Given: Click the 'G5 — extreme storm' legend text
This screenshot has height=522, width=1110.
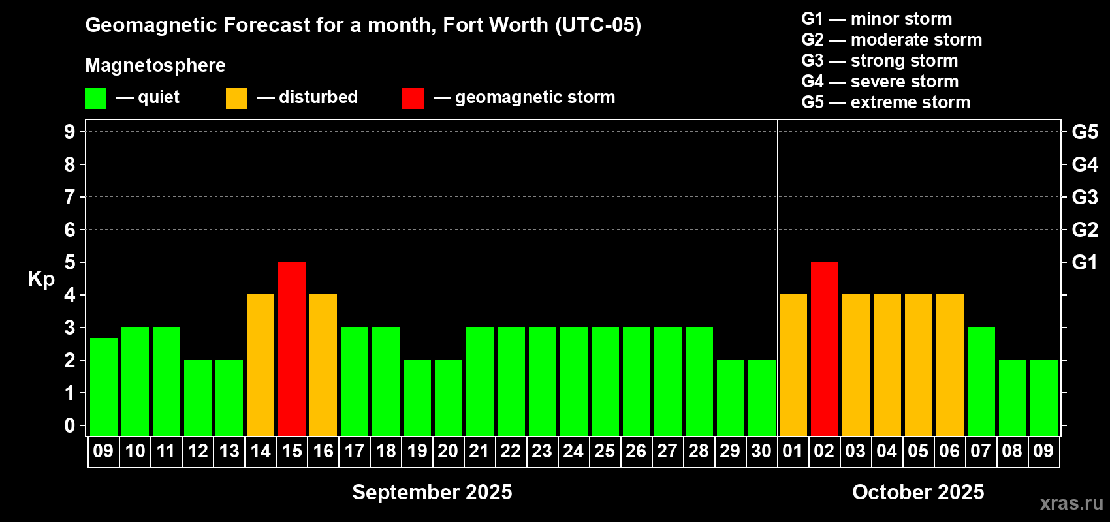Looking at the screenshot, I should pyautogui.click(x=886, y=102).
